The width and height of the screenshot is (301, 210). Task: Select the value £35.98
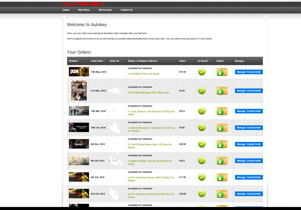(x=182, y=194)
